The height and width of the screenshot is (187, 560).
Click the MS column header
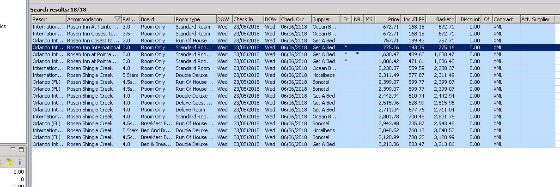(369, 19)
